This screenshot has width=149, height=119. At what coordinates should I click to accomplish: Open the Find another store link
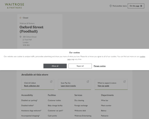(x=120, y=6)
